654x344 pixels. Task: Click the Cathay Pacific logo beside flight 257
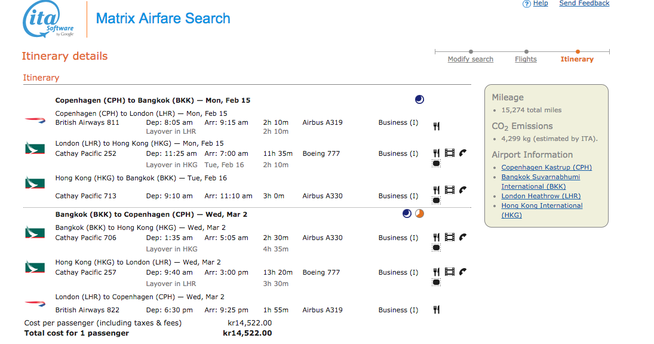(35, 267)
